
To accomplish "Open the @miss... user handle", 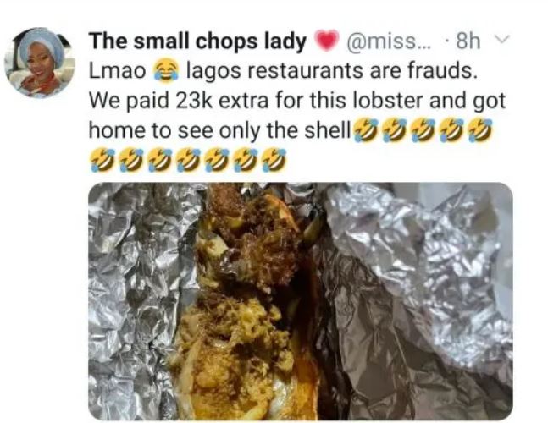I will 389,41.
